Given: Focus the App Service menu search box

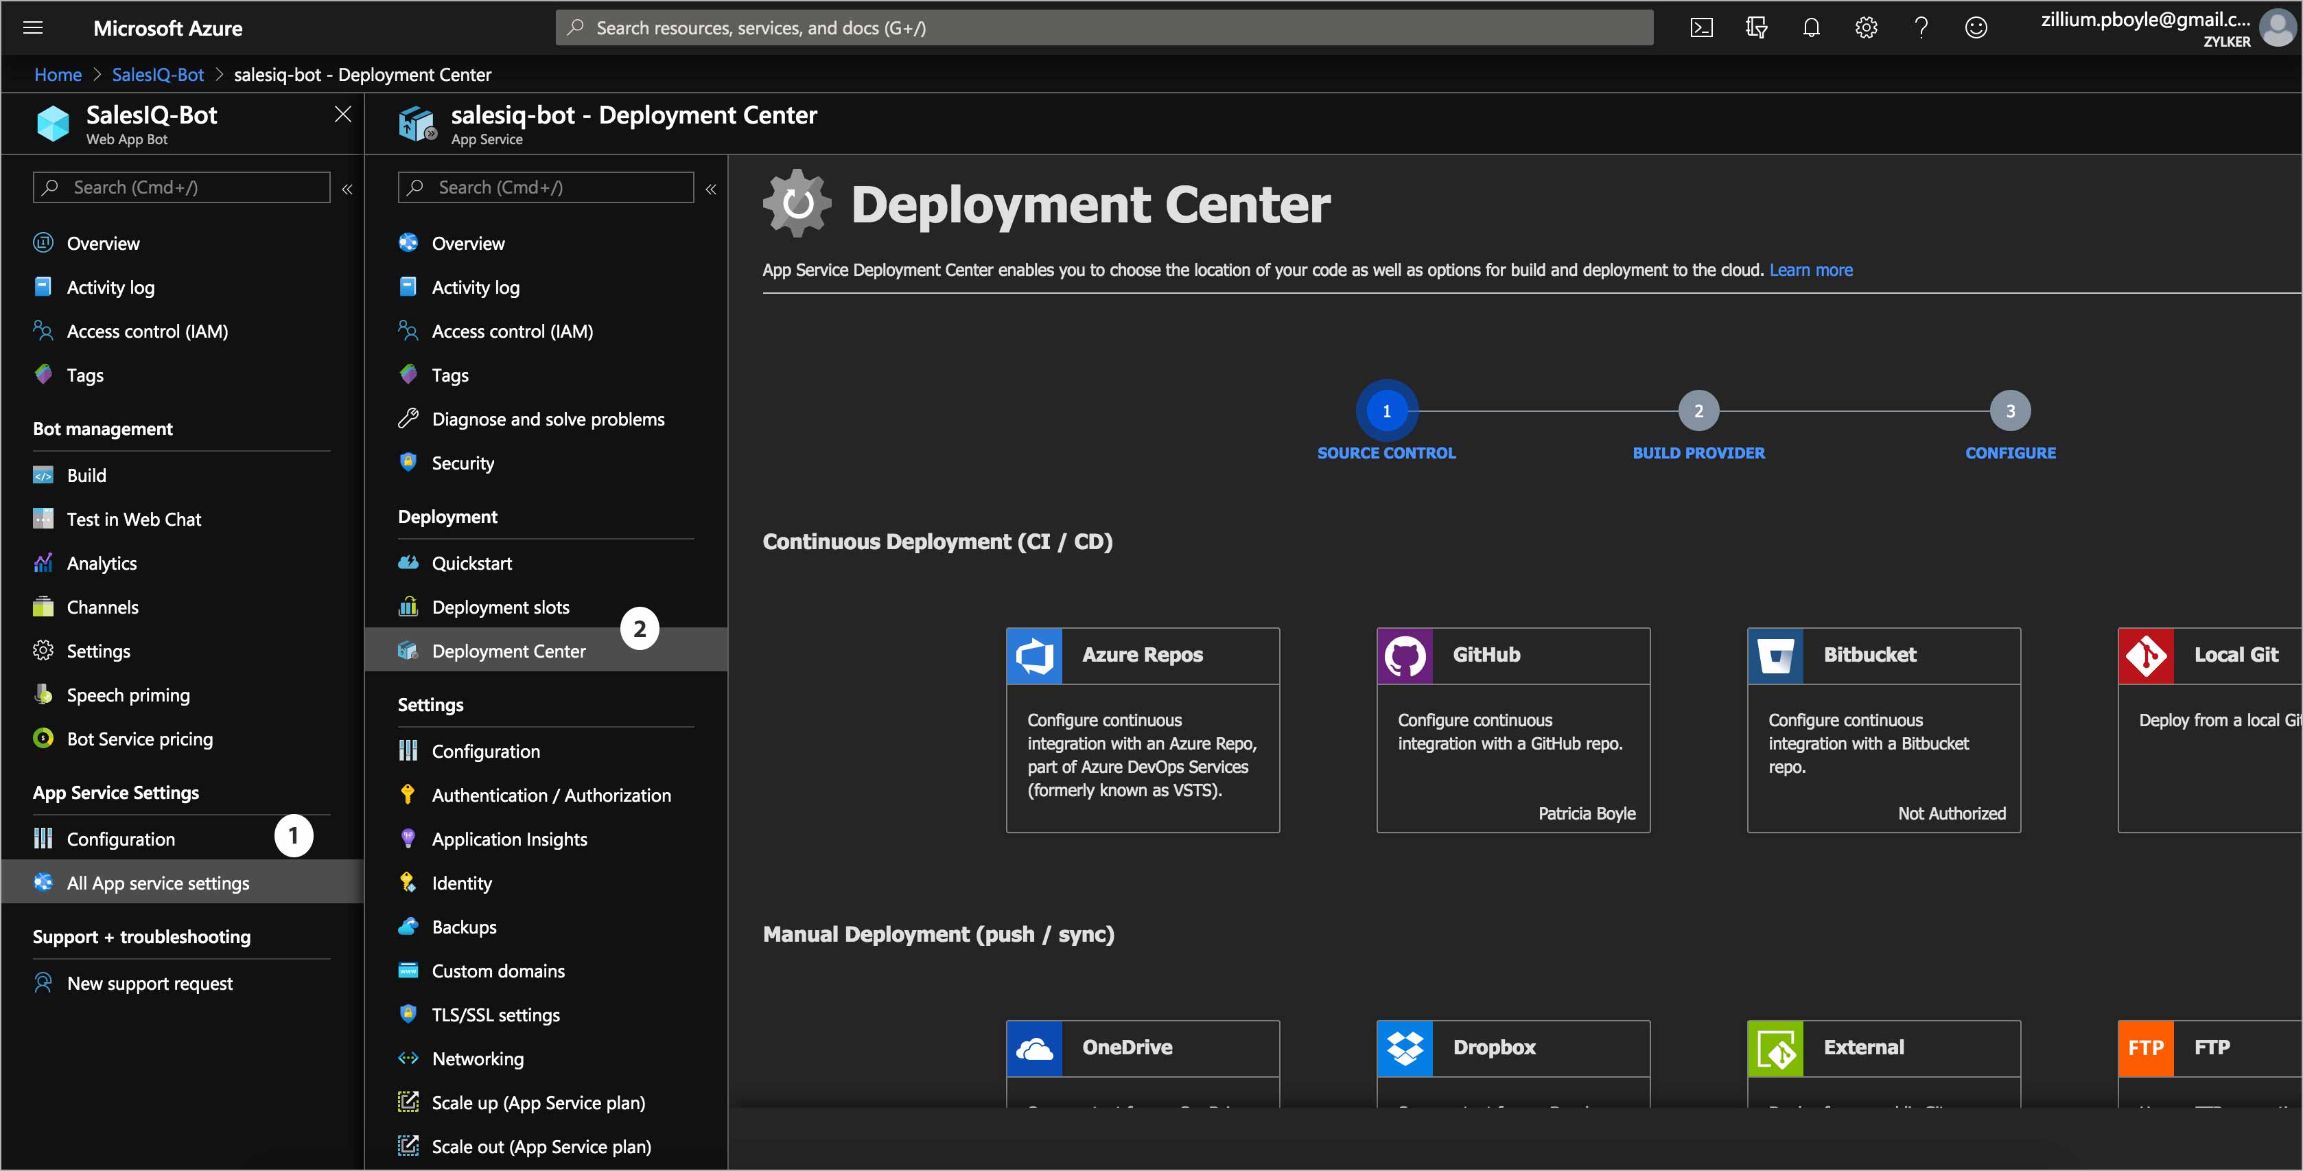Looking at the screenshot, I should coord(546,187).
